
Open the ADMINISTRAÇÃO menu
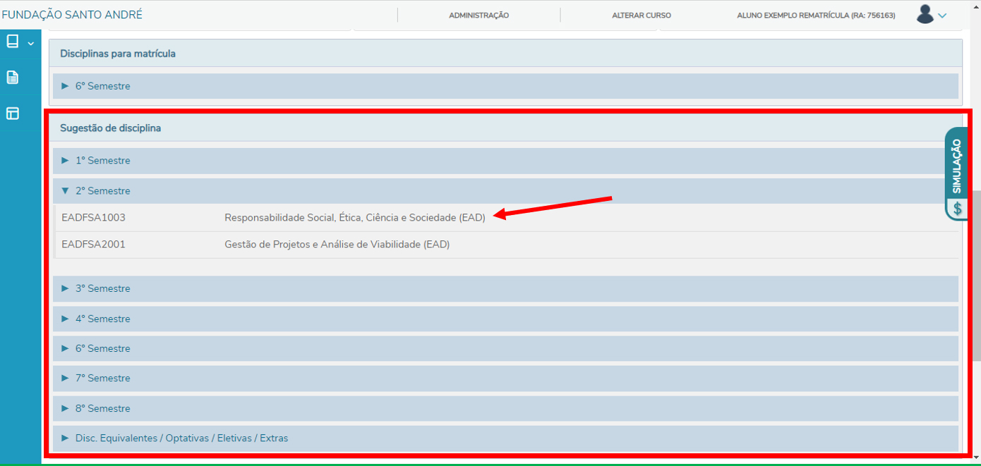pos(479,16)
